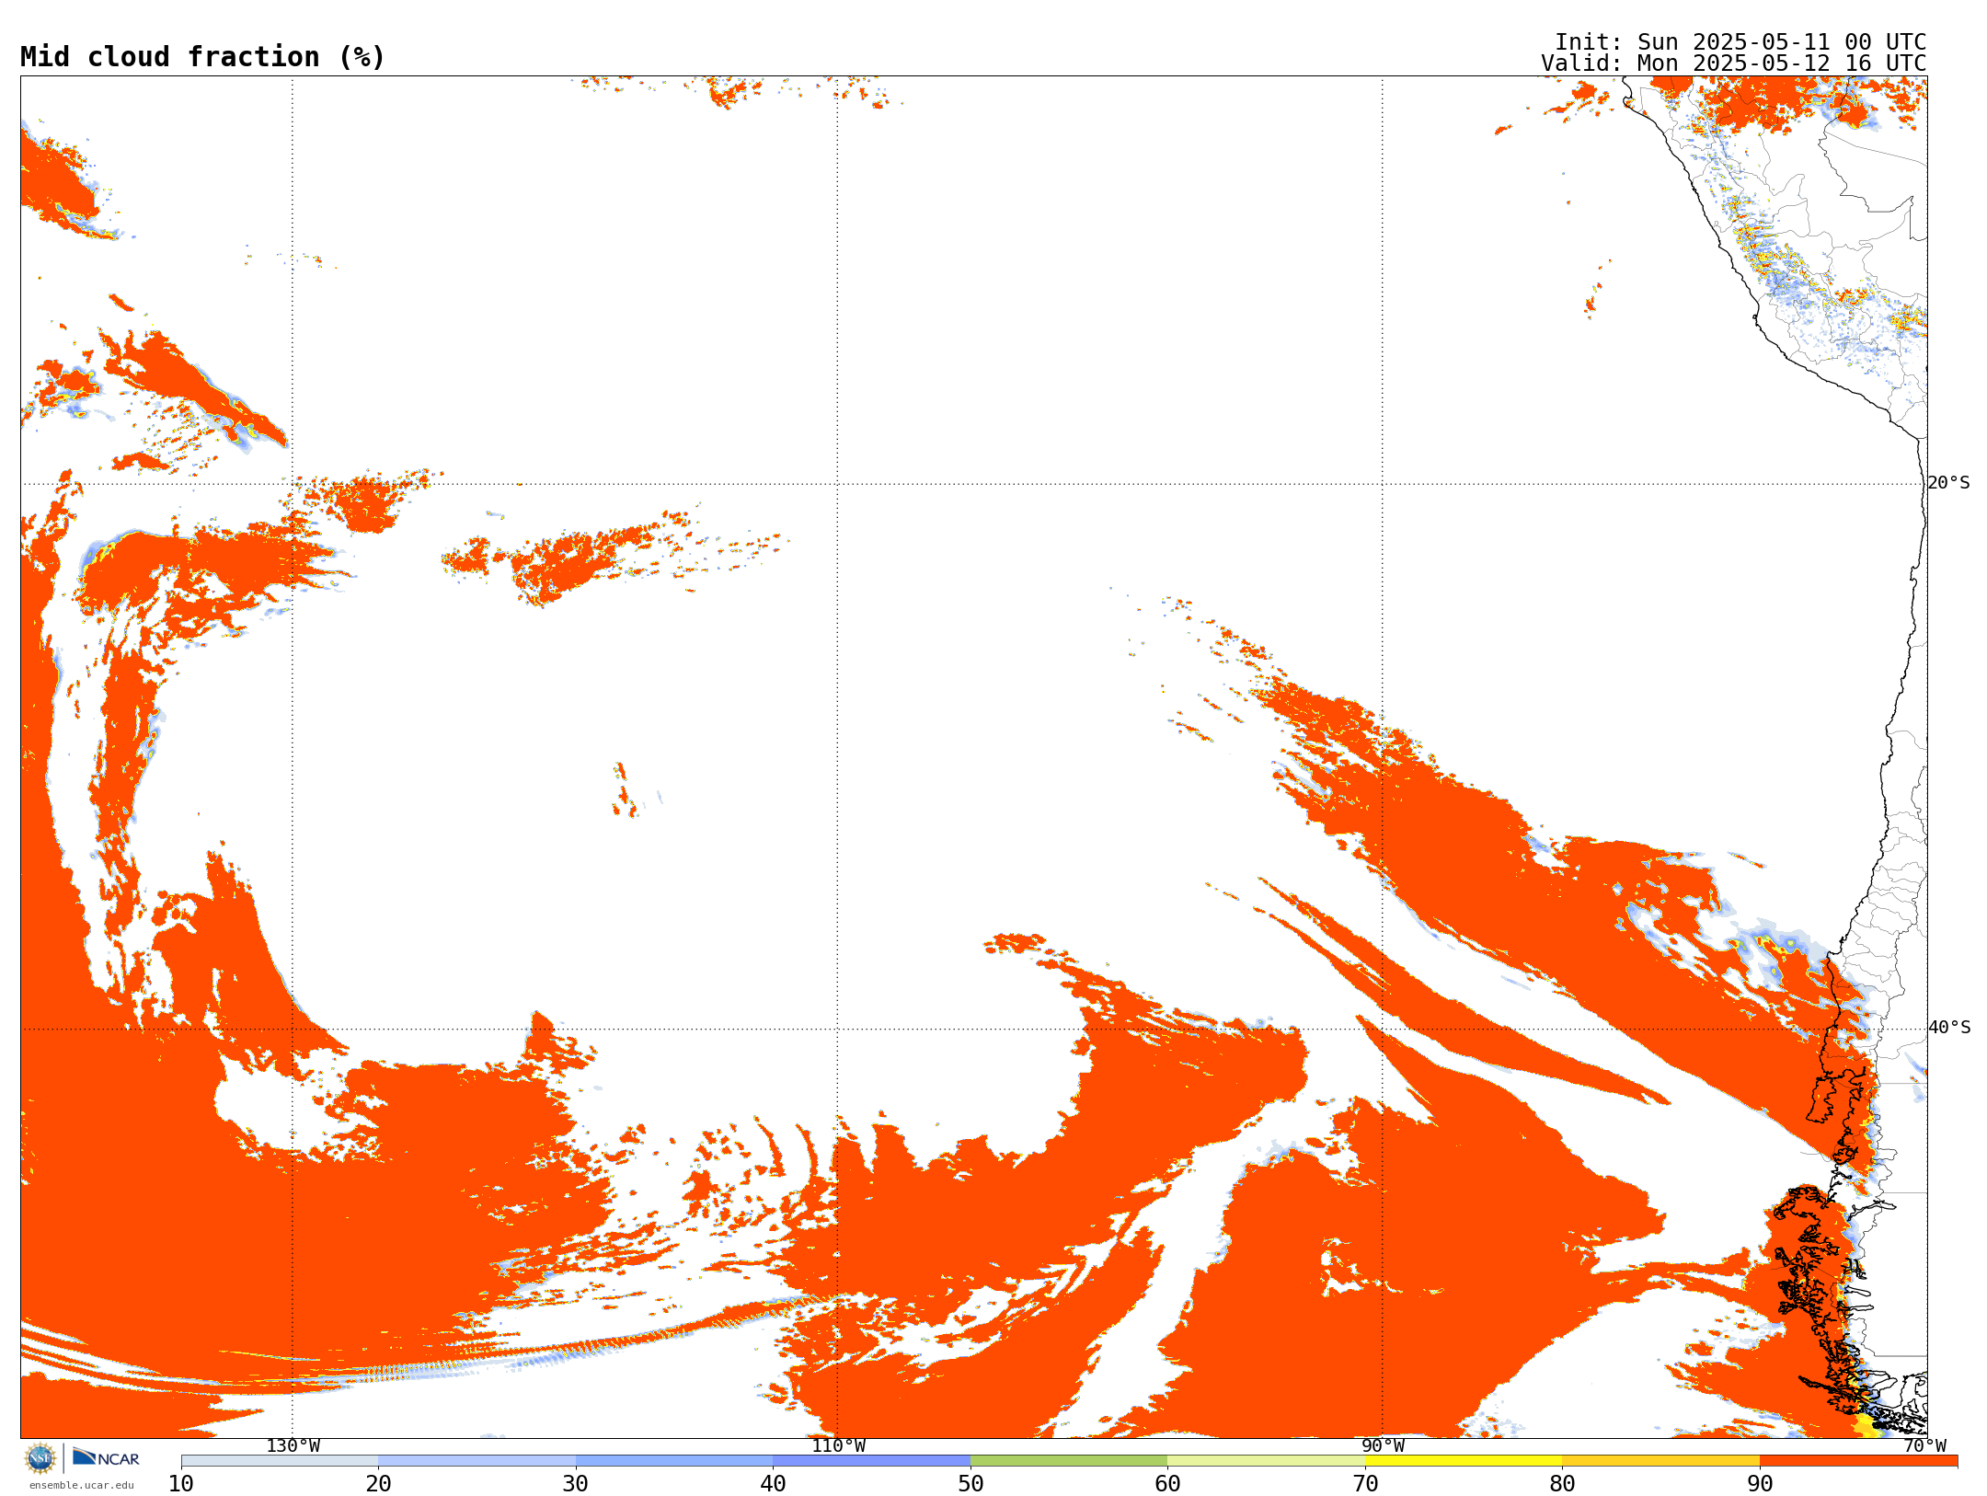The width and height of the screenshot is (1987, 1496).
Task: Click the NCAR logo
Action: (x=106, y=1457)
